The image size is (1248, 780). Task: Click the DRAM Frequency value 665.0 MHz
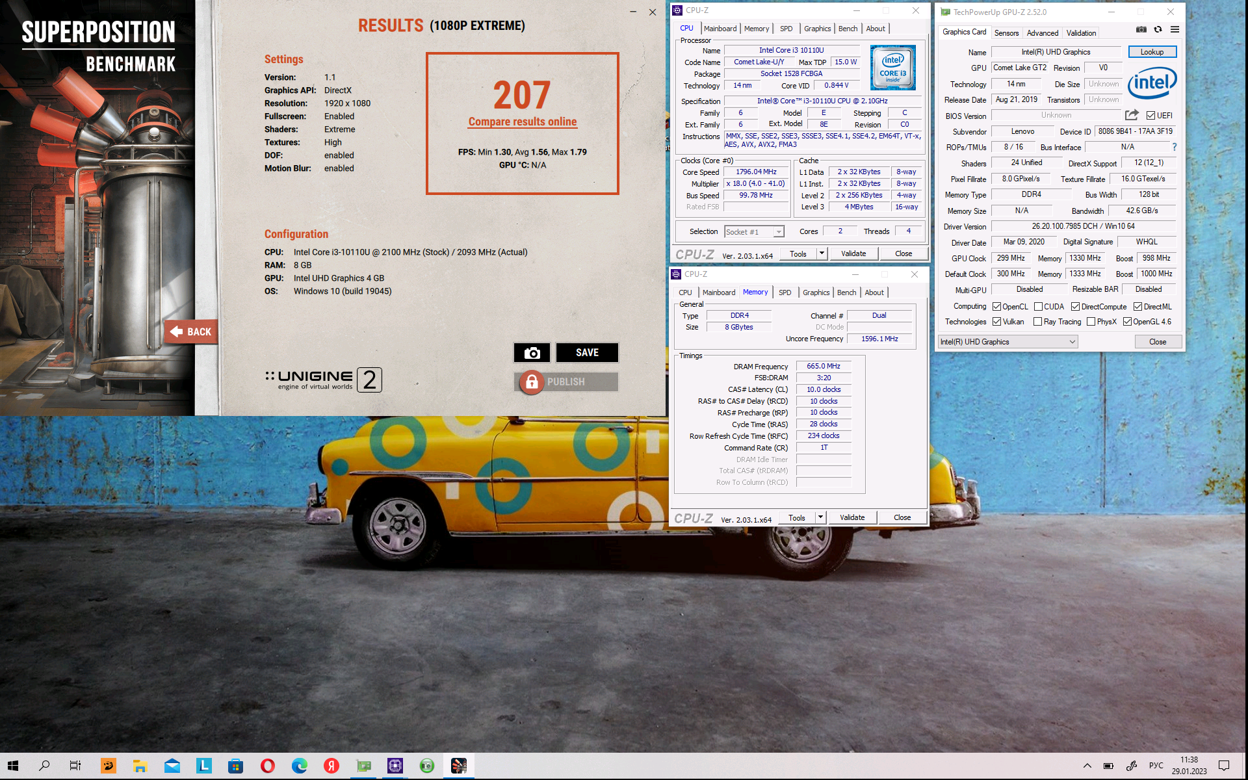(824, 366)
